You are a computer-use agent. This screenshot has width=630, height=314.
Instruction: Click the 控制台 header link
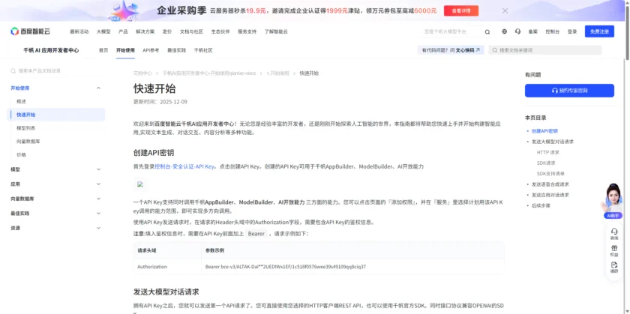click(x=553, y=31)
